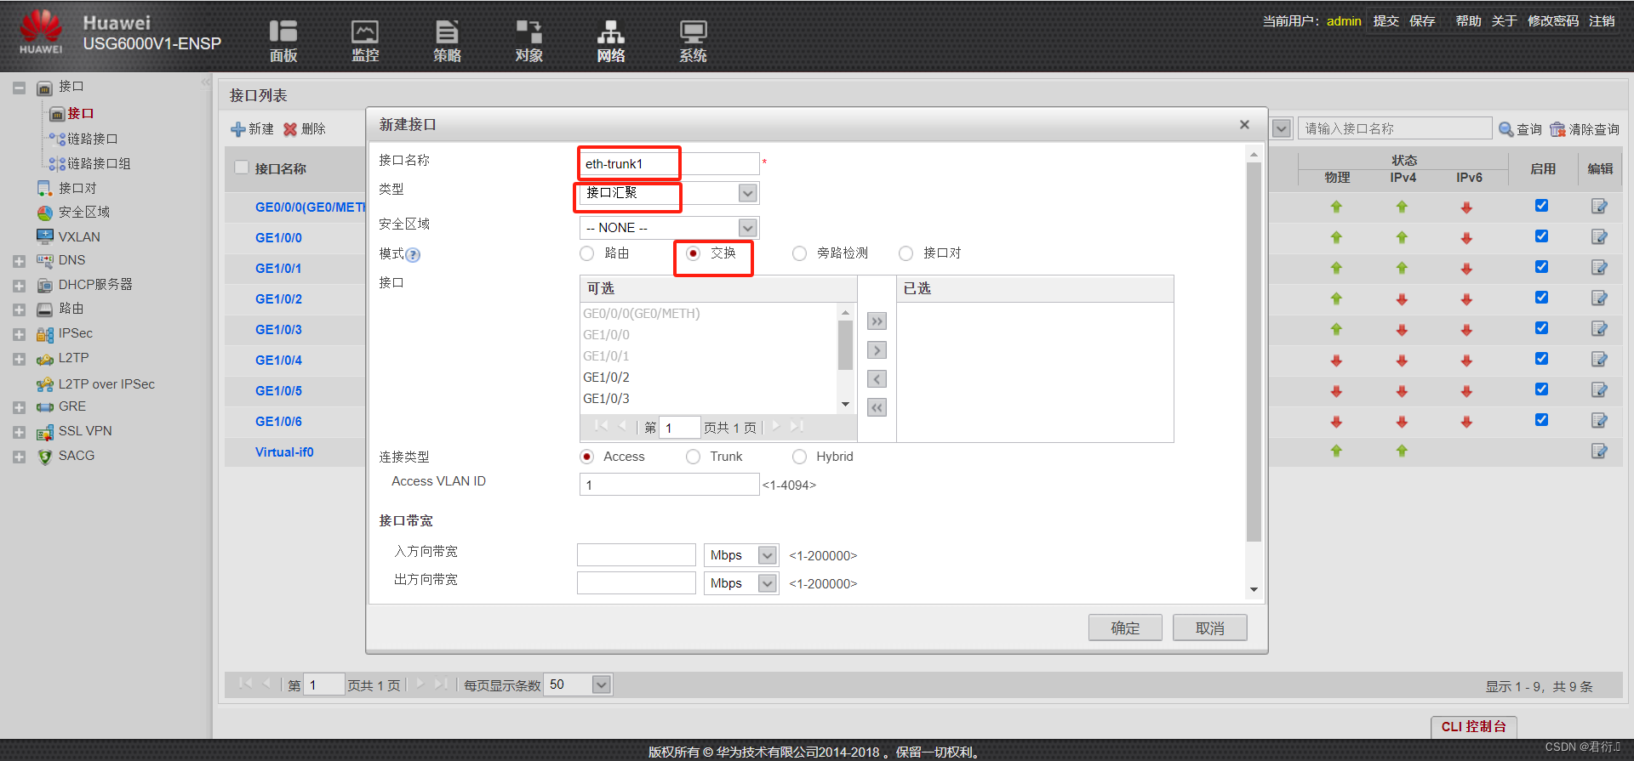The height and width of the screenshot is (761, 1634).
Task: Open the 策略 policy icon
Action: [x=447, y=40]
